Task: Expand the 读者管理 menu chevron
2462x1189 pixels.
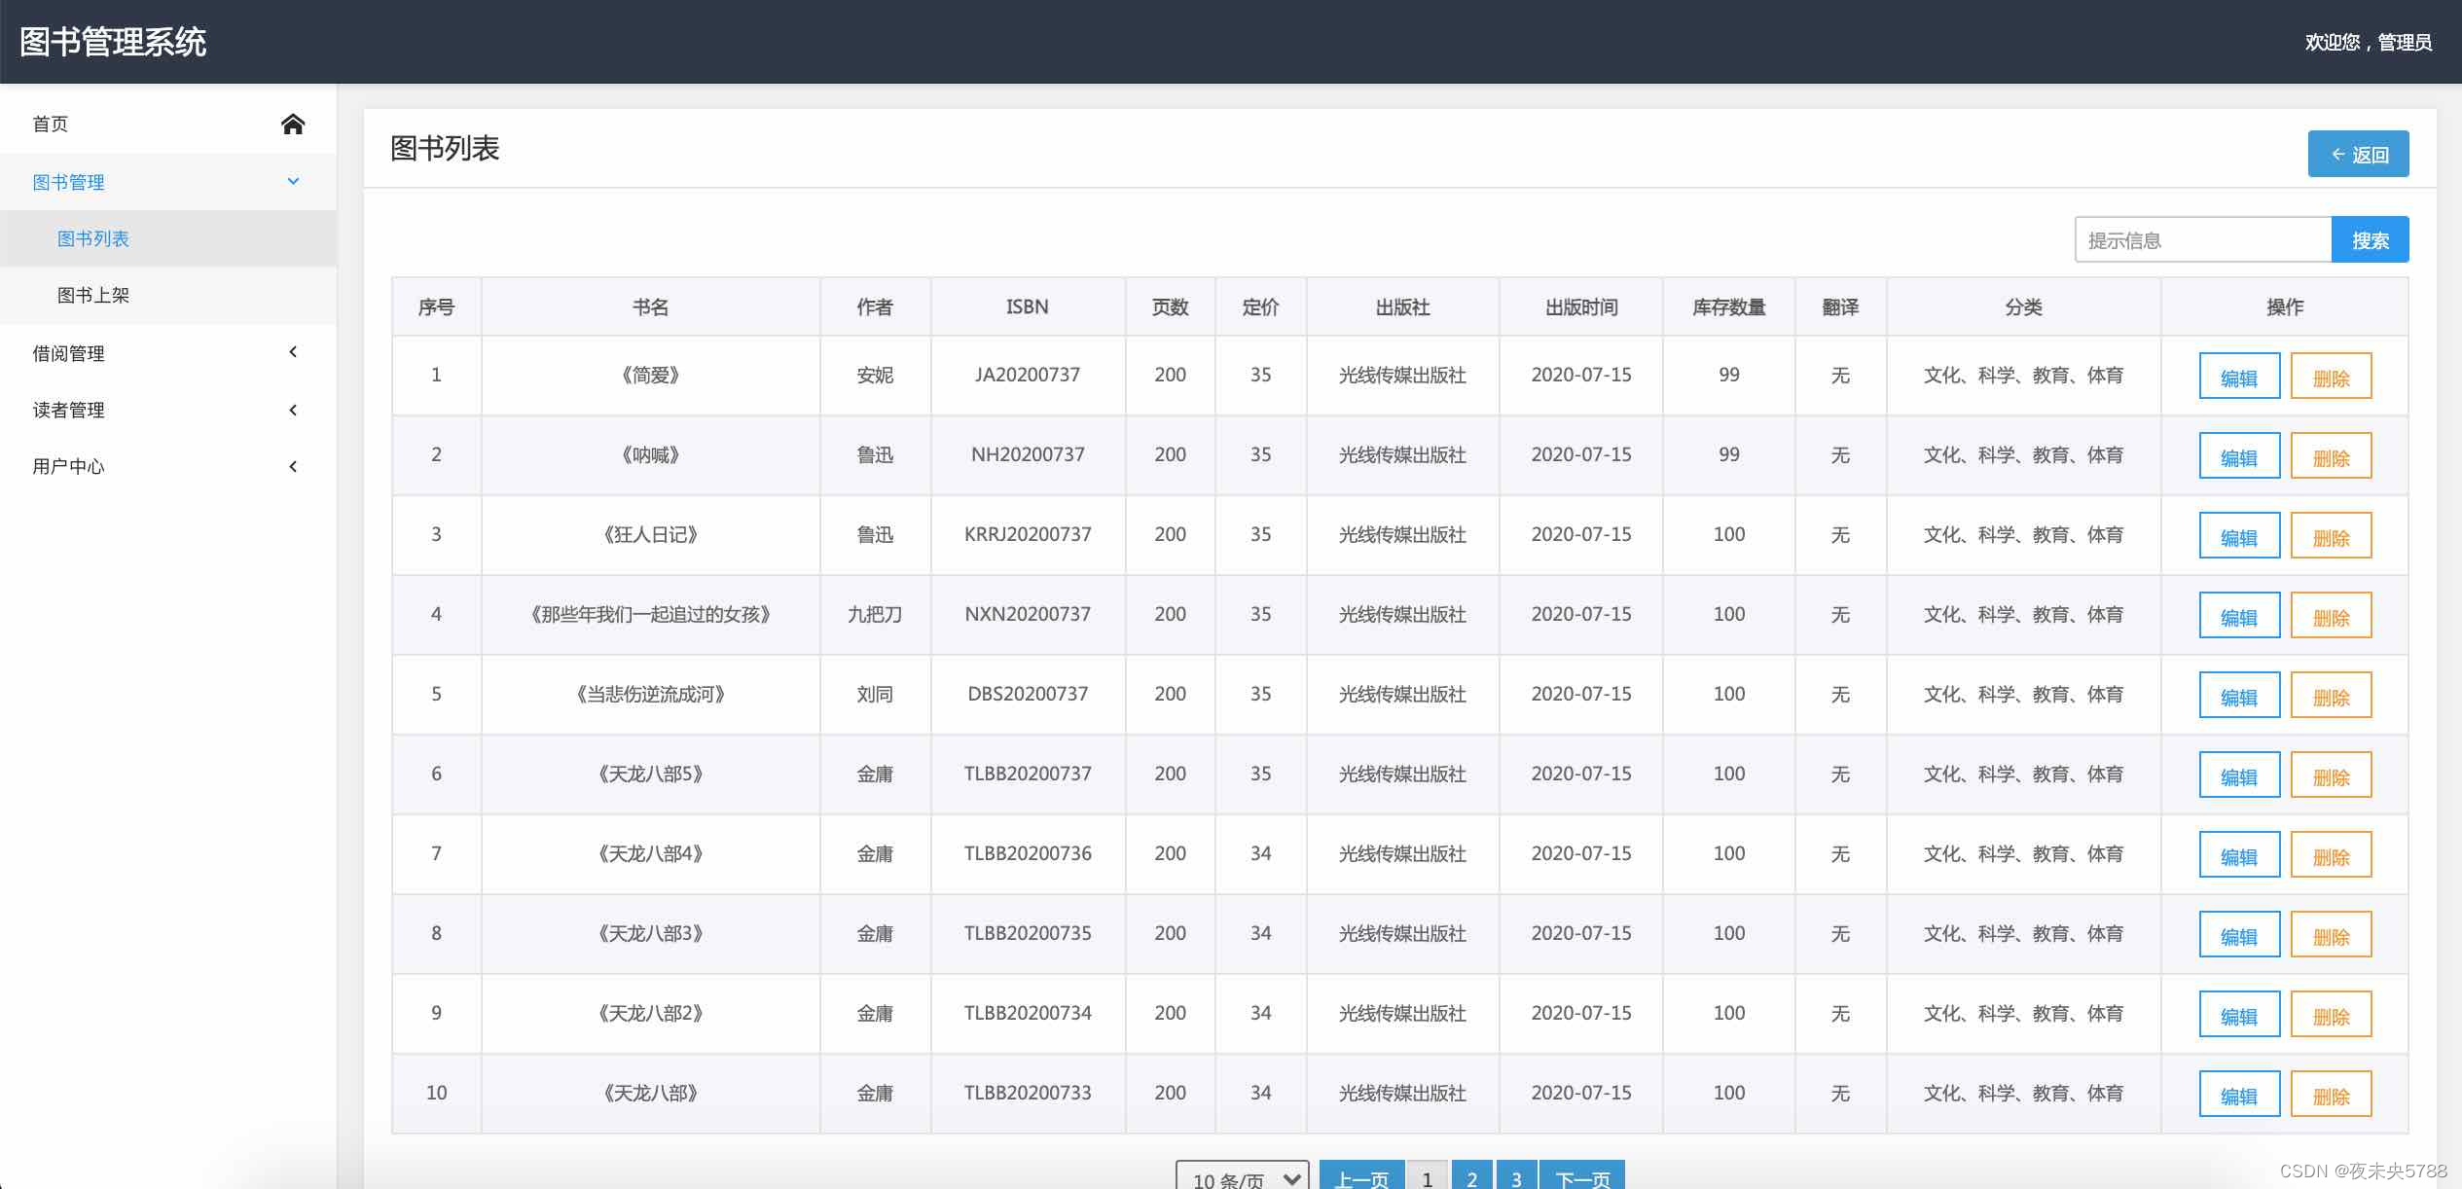Action: tap(293, 410)
